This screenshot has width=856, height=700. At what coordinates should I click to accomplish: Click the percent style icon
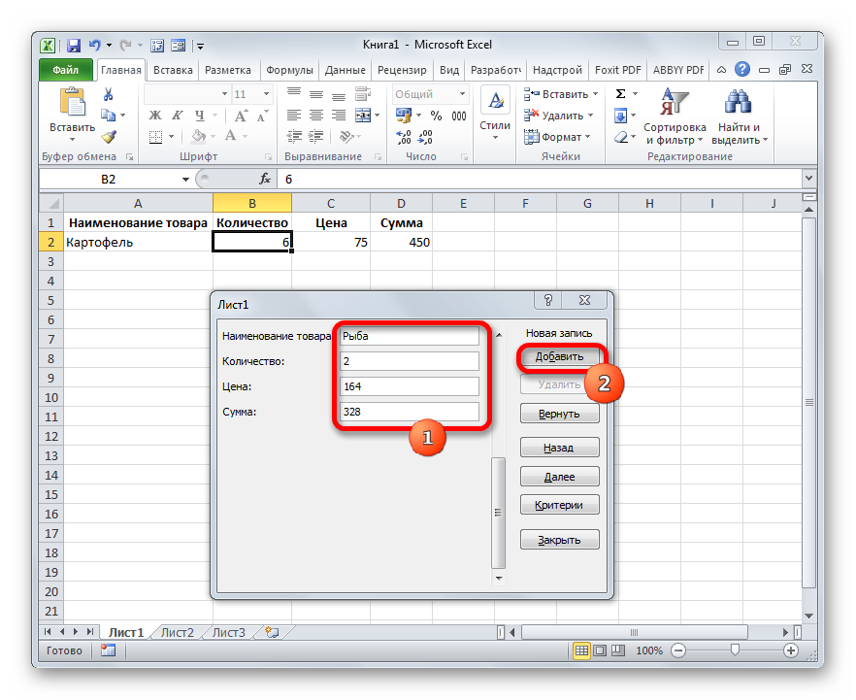(434, 116)
